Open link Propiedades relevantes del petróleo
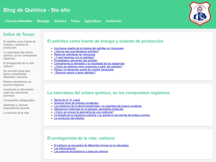The height and width of the screenshot is (162, 216). [76, 60]
